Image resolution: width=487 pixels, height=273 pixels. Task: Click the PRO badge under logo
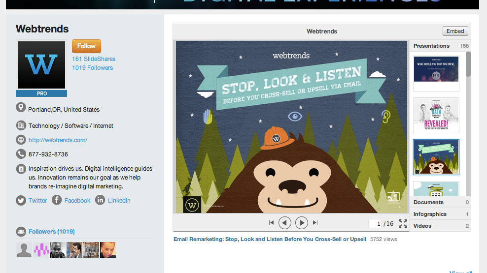click(41, 93)
